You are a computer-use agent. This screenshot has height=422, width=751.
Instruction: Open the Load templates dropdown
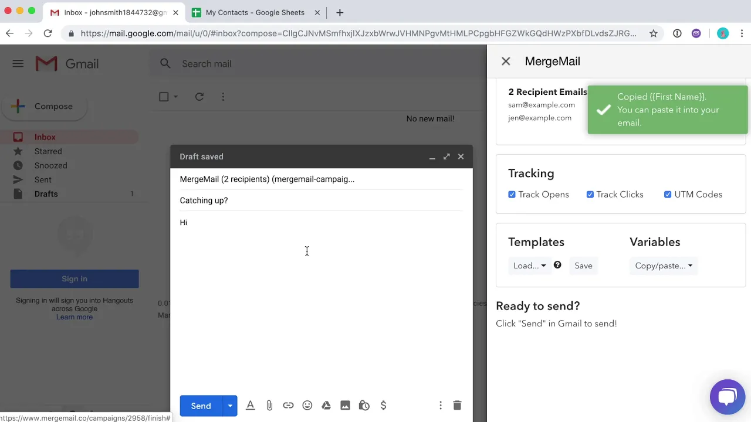(530, 266)
